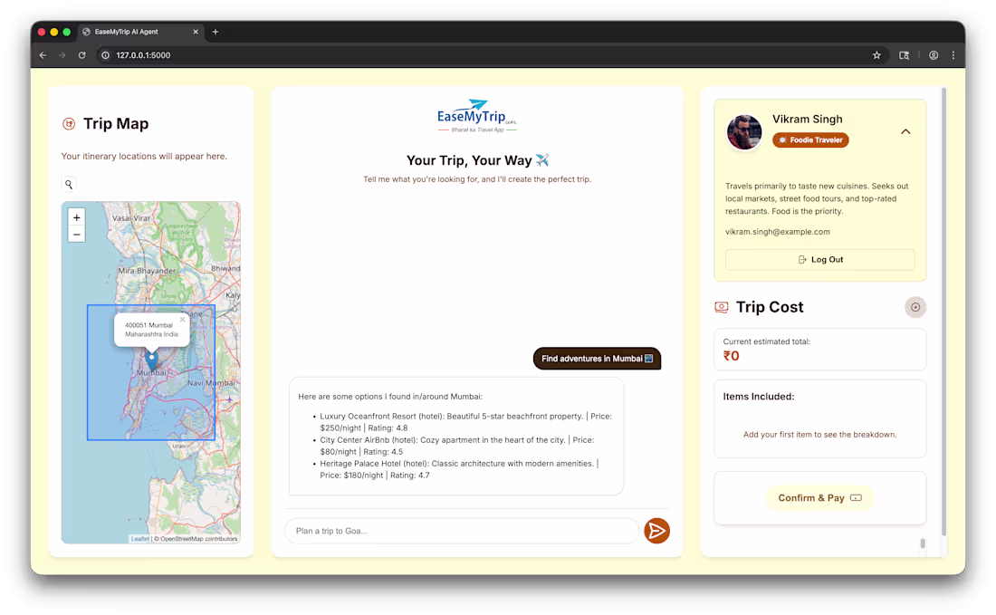Click the Vasai-Virar label on map
996x615 pixels.
pyautogui.click(x=131, y=218)
